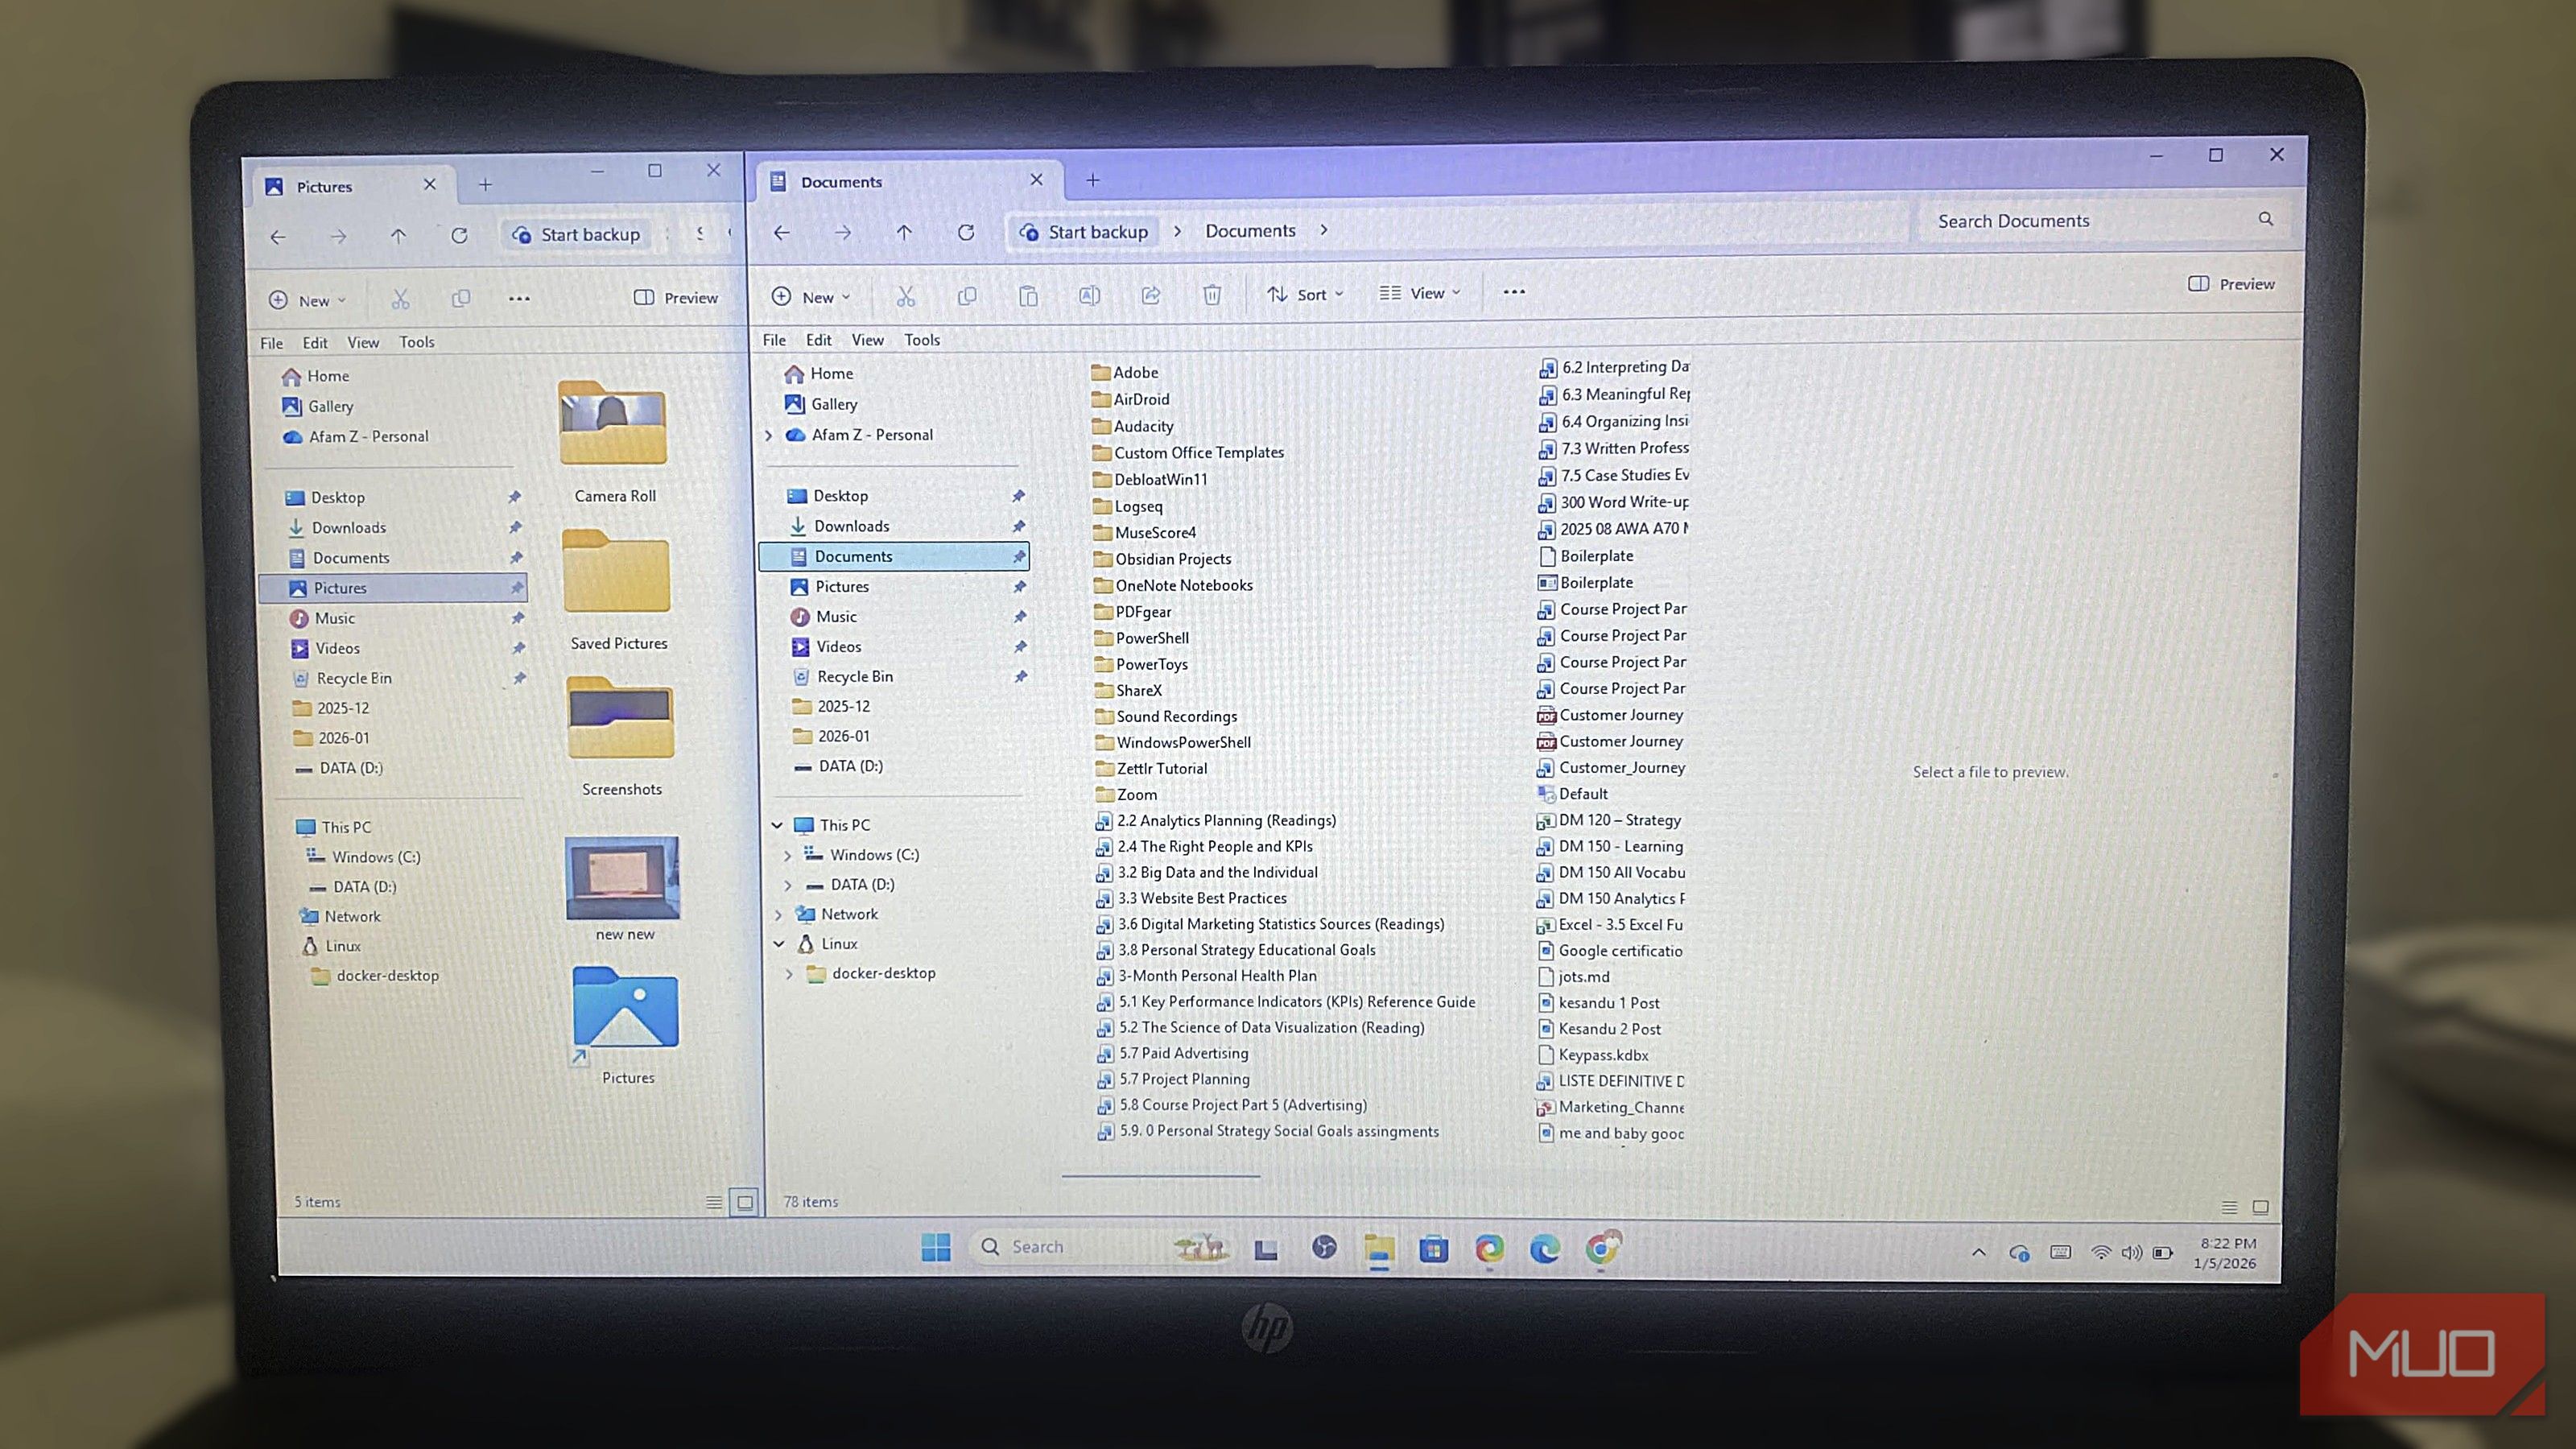Click the Delete trash icon on the toolbar
The image size is (2576, 1449).
pos(1212,296)
